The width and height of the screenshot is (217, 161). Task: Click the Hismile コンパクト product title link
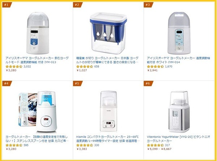pos(108,139)
